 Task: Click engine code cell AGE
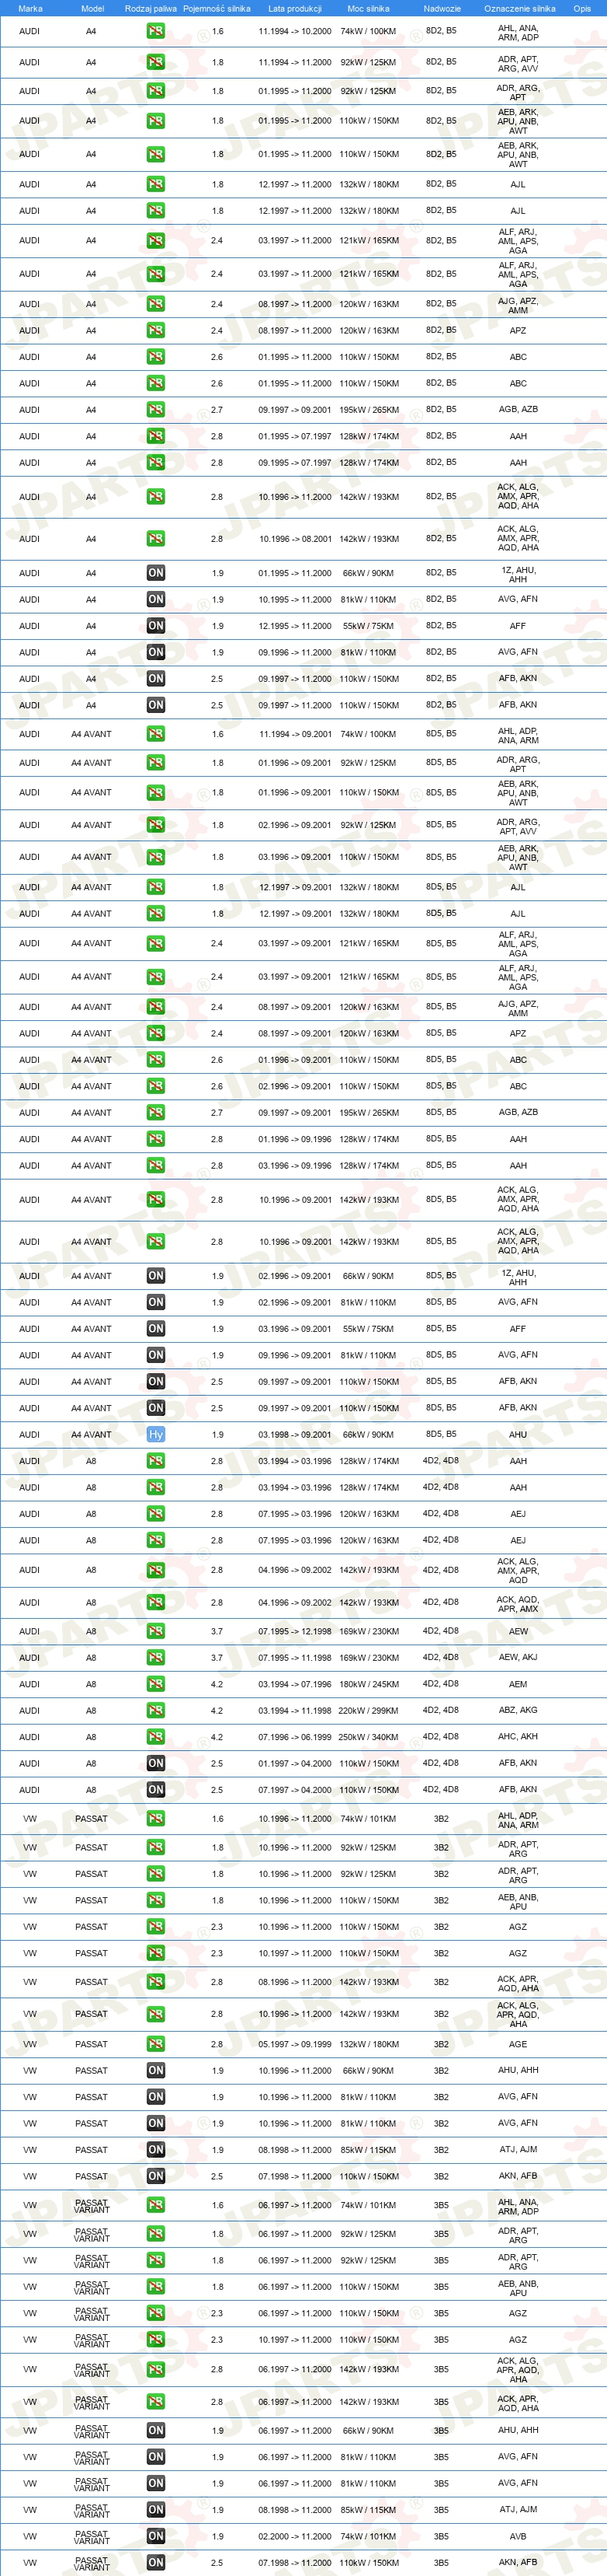click(x=519, y=2044)
